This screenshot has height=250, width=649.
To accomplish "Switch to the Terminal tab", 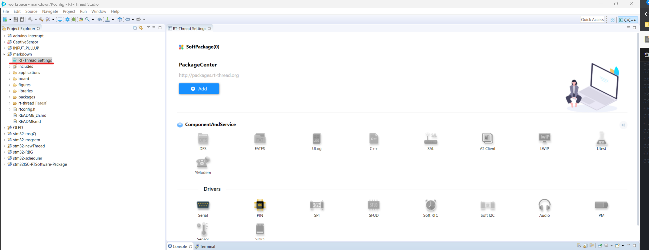I will (x=207, y=246).
